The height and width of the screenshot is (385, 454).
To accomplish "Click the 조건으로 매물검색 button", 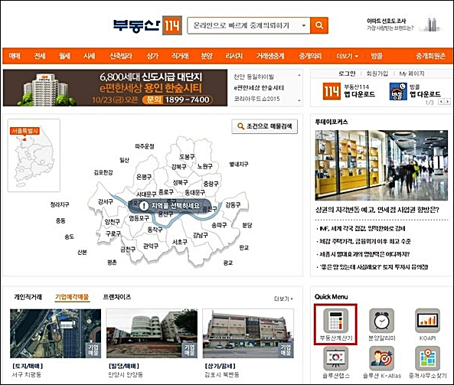I will click(265, 126).
